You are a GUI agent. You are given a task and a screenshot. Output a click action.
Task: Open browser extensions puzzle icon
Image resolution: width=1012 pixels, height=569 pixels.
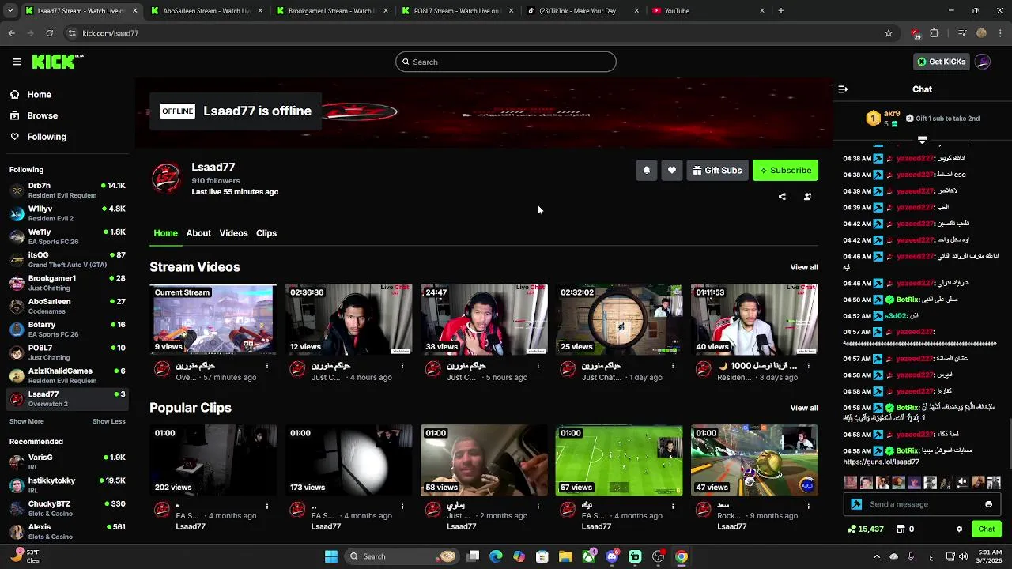click(934, 33)
